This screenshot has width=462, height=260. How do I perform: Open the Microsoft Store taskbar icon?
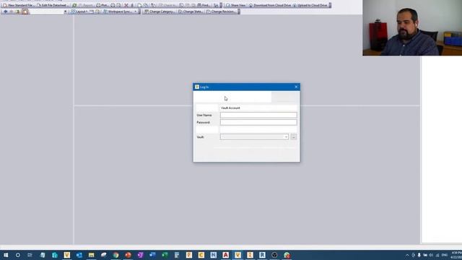coord(55,255)
